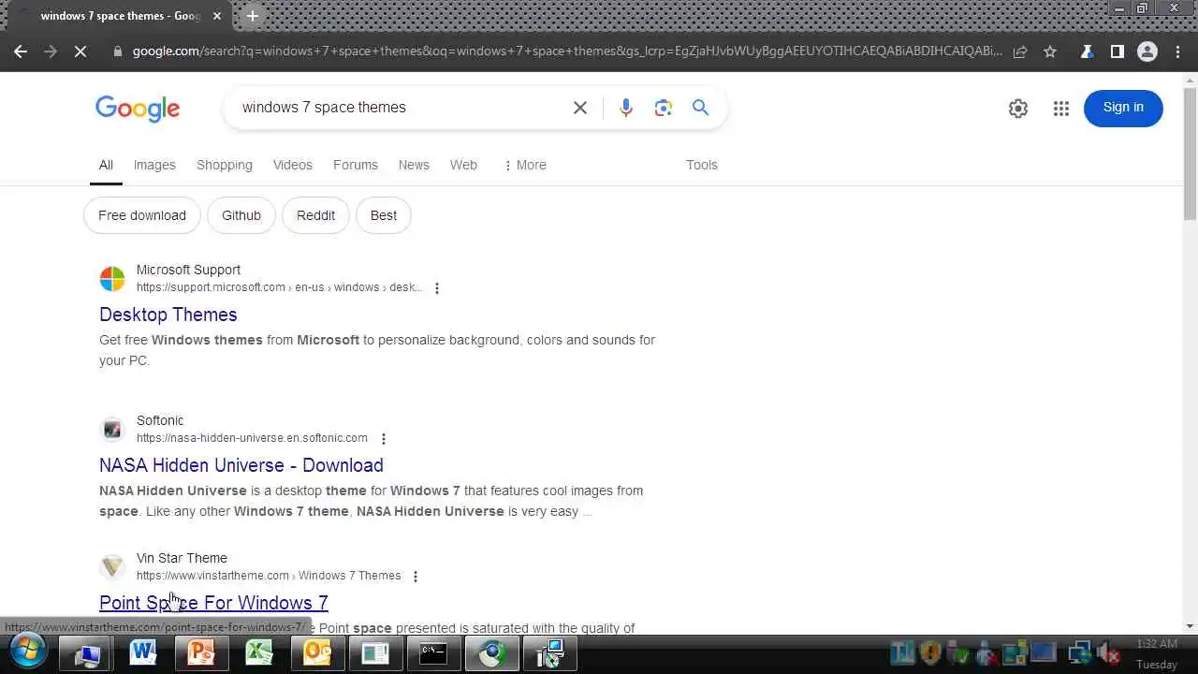Stop loading the page

point(80,51)
